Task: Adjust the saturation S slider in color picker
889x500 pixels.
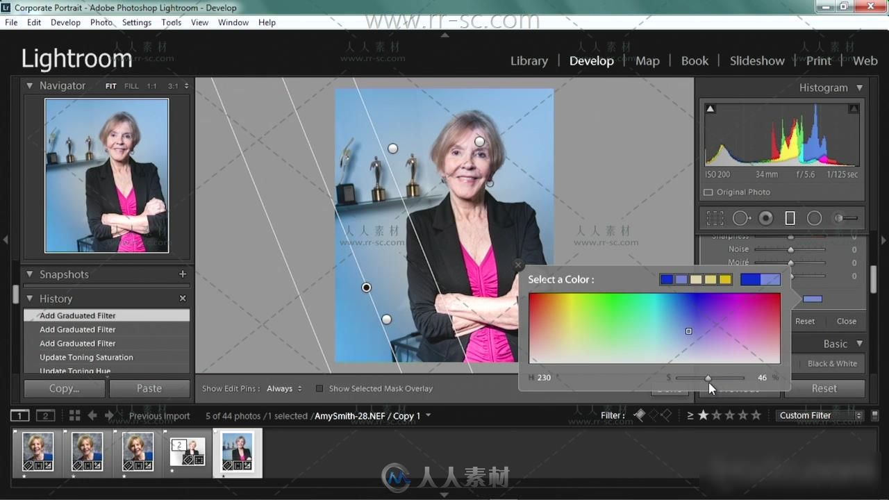Action: click(x=708, y=378)
